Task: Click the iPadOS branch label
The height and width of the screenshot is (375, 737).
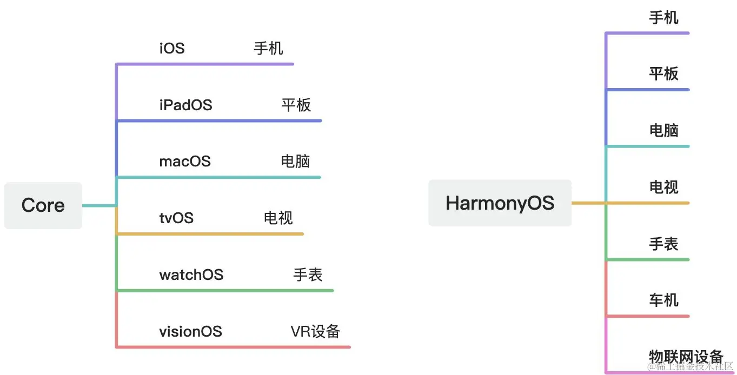Action: pyautogui.click(x=185, y=105)
